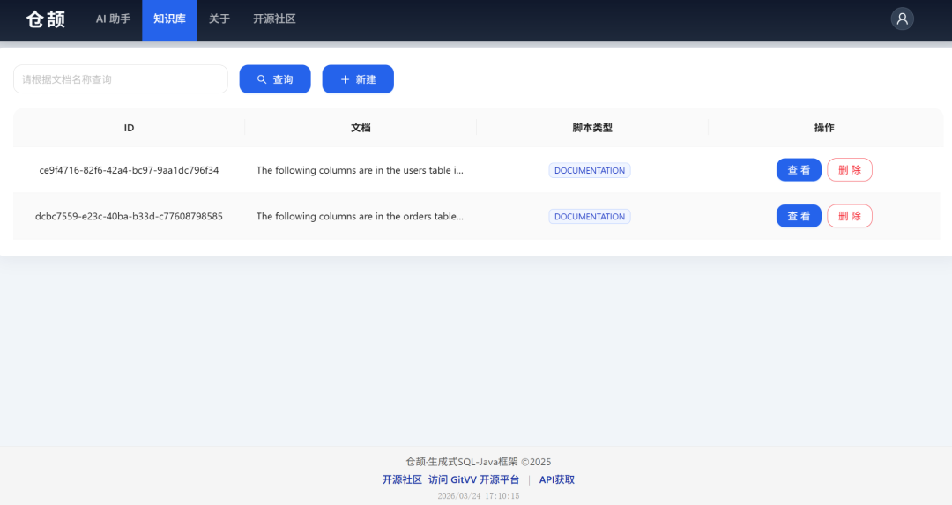
Task: Click the 文档 column header
Action: click(361, 128)
